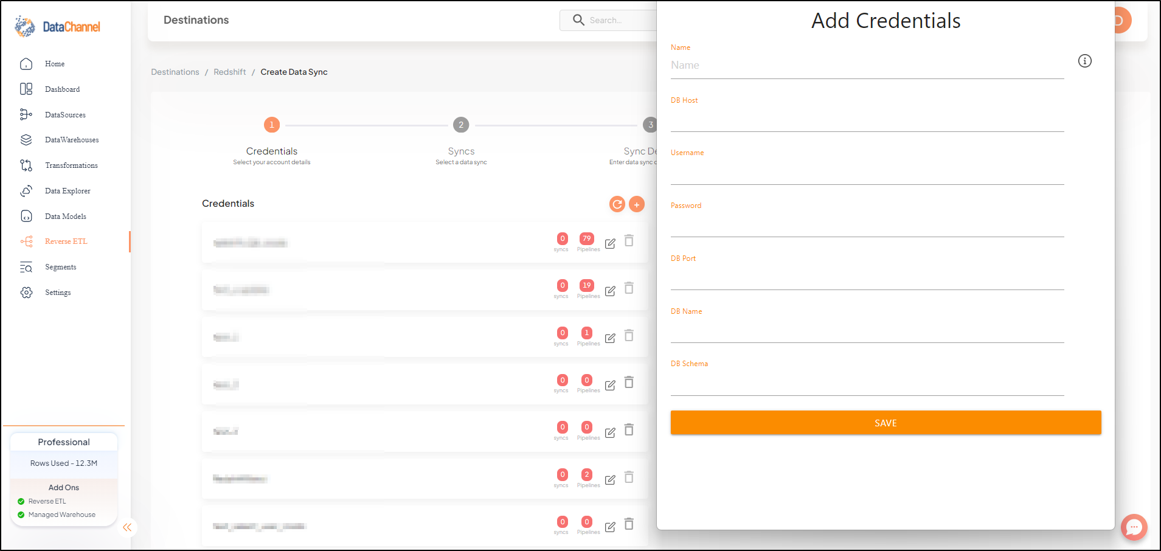Click the Data Explorer sidebar icon
The image size is (1161, 551).
[x=26, y=191]
